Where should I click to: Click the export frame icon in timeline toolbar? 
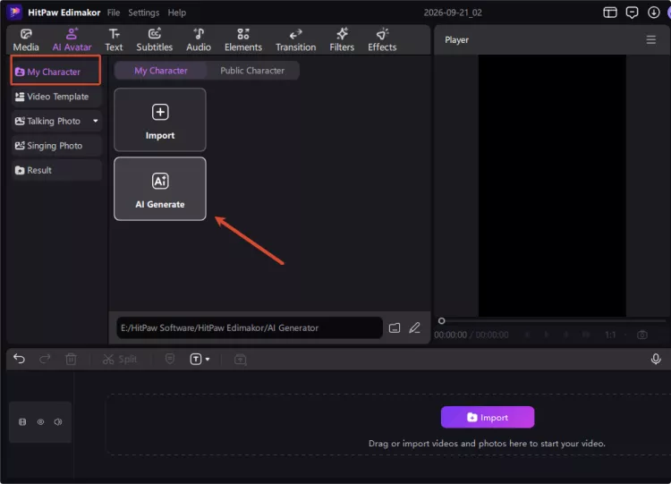tap(241, 360)
